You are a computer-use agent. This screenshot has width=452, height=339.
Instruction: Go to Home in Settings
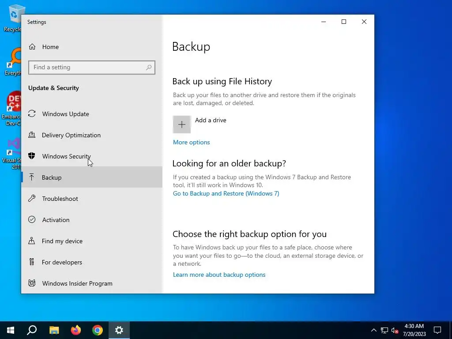tap(92, 47)
